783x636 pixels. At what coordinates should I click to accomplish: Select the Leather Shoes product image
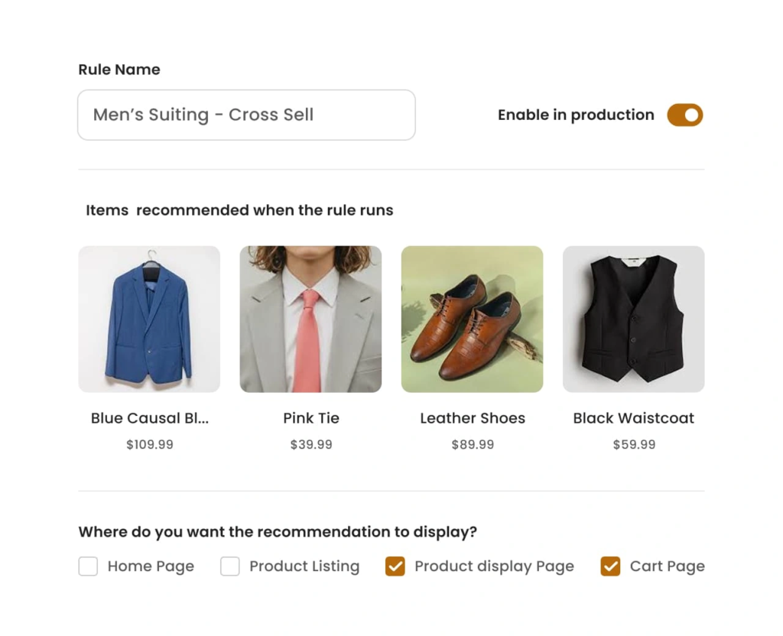click(472, 319)
